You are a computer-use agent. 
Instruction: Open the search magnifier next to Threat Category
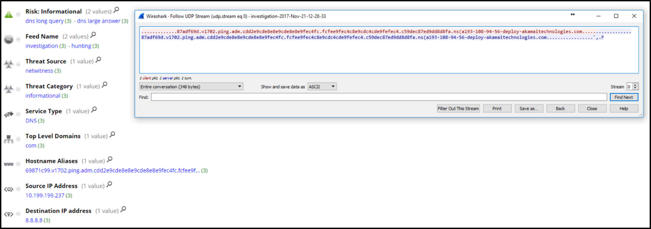104,85
